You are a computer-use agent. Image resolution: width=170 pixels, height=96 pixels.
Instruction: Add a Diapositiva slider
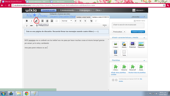141,45
